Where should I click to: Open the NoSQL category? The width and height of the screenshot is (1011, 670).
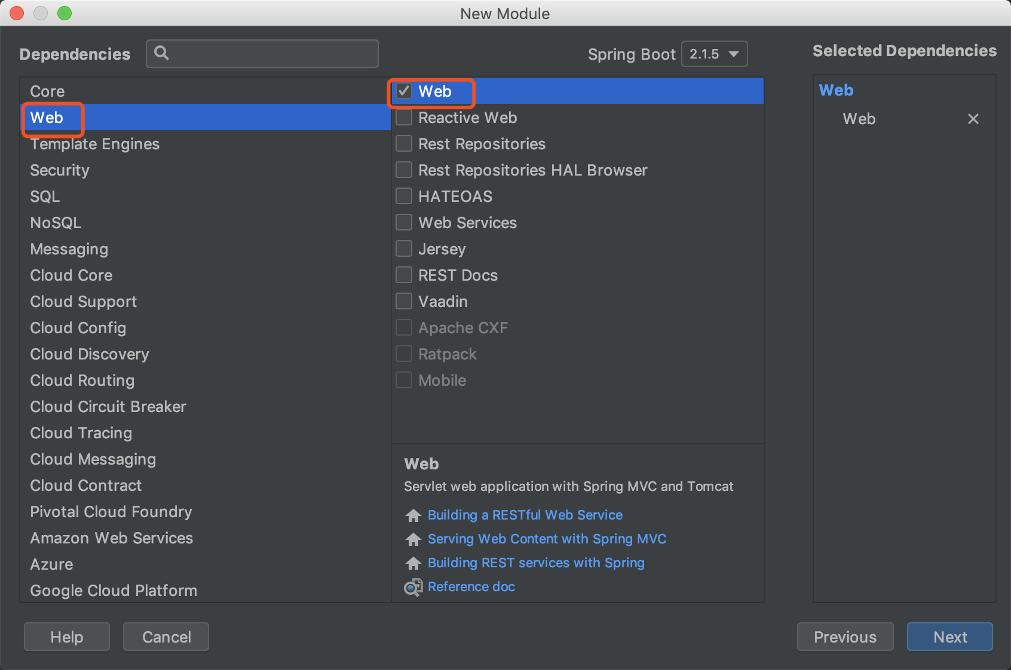coord(206,223)
